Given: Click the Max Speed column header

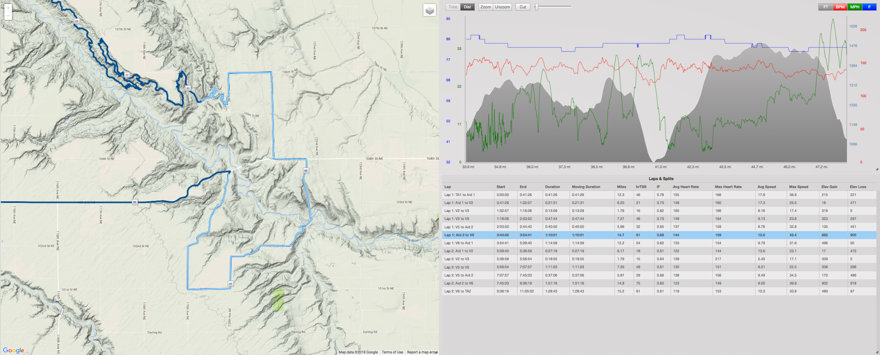Looking at the screenshot, I should (x=799, y=187).
